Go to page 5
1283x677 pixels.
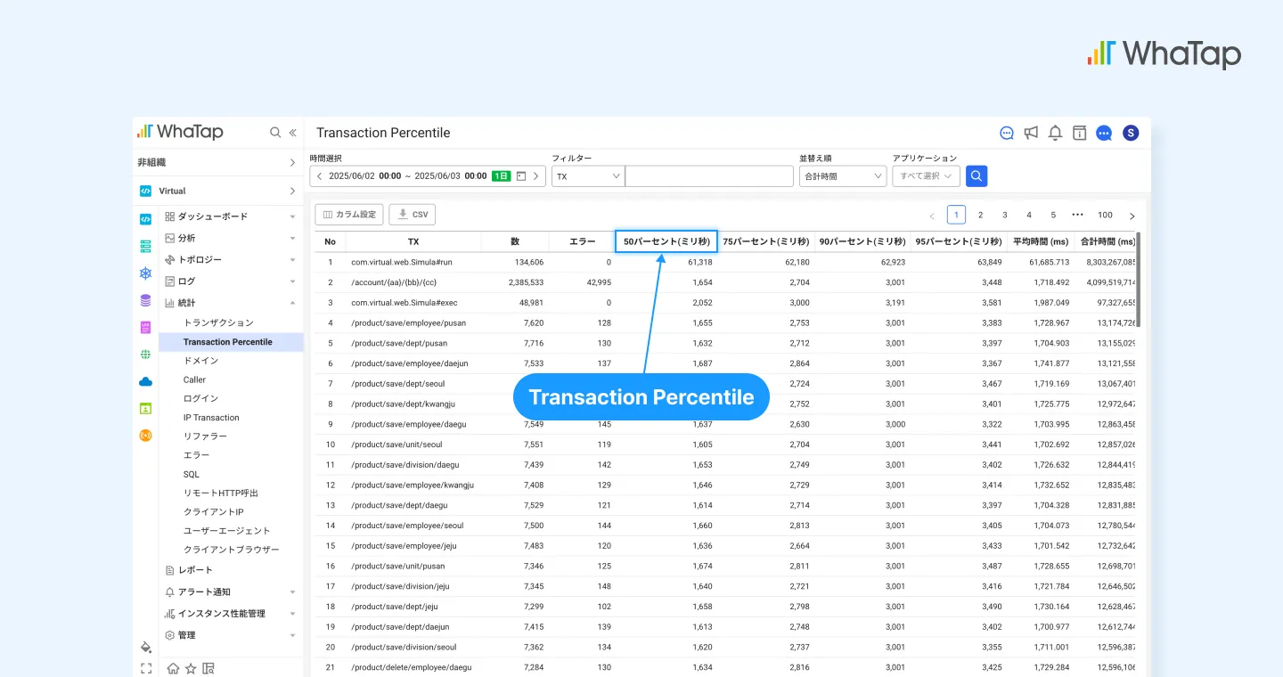(1053, 215)
